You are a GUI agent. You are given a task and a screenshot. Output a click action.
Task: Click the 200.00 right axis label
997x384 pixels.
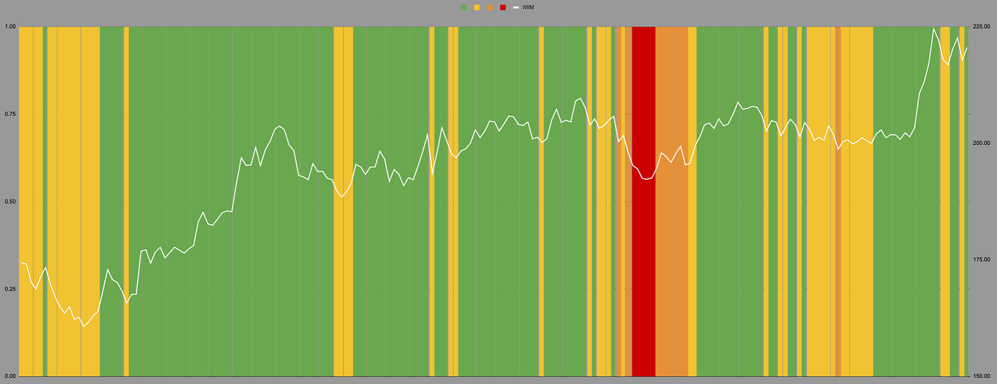coord(981,143)
